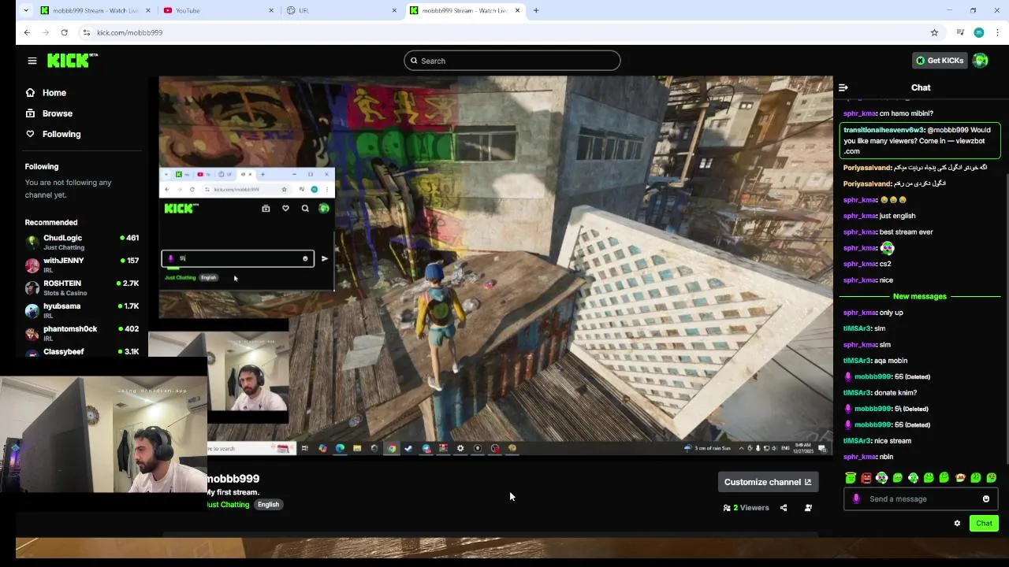The width and height of the screenshot is (1009, 567).
Task: Jump to New messages divider
Action: (x=919, y=296)
